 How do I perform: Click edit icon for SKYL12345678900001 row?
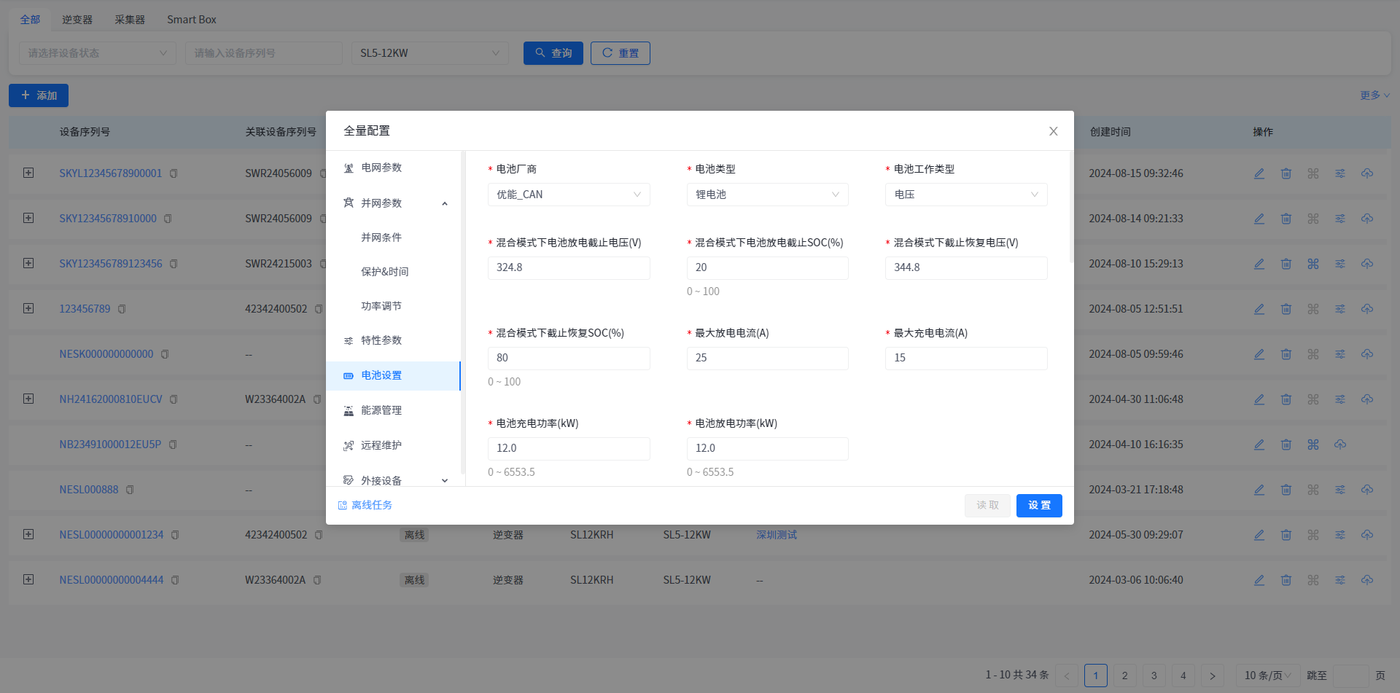pyautogui.click(x=1259, y=173)
